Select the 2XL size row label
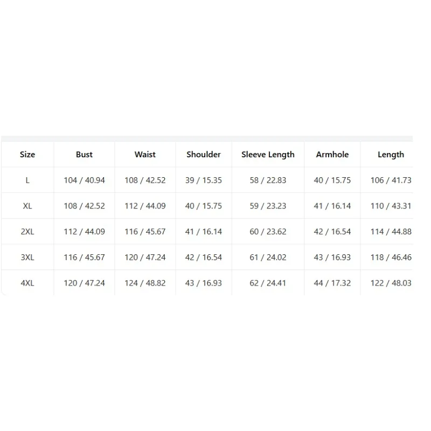This screenshot has height=431, width=431. [x=27, y=232]
